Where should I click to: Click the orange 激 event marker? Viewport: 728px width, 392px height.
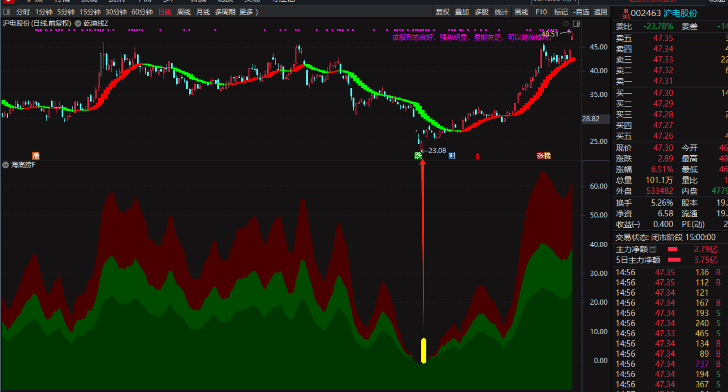pyautogui.click(x=36, y=156)
